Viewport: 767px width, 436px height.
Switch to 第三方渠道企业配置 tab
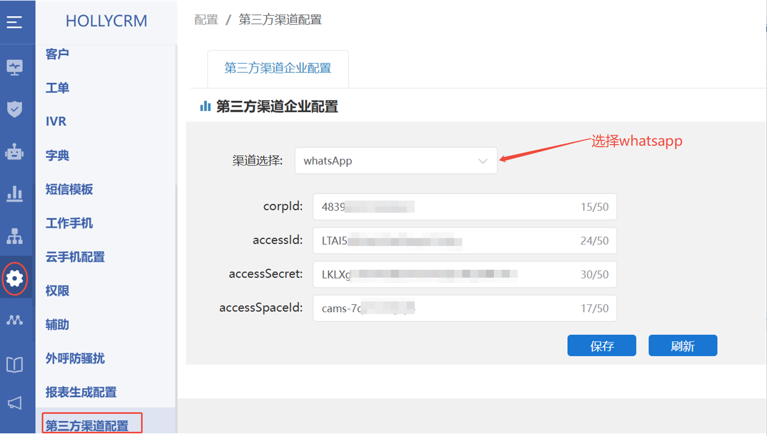[278, 69]
